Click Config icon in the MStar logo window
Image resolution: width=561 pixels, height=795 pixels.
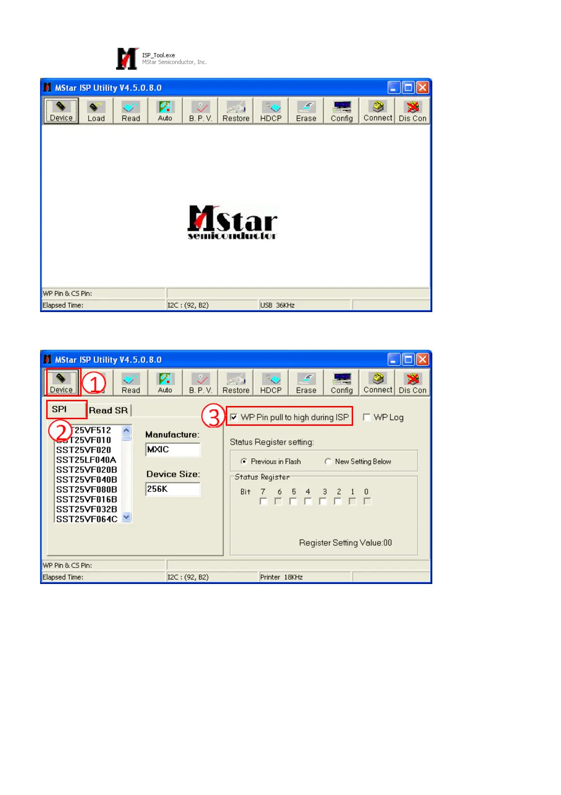342,110
